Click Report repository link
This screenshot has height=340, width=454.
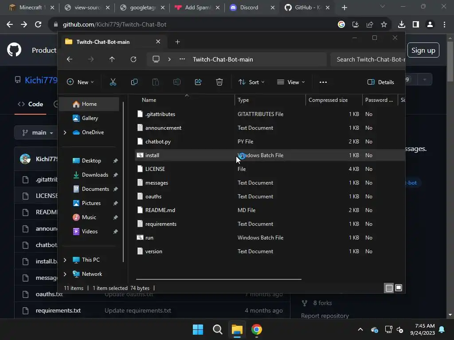(x=325, y=315)
